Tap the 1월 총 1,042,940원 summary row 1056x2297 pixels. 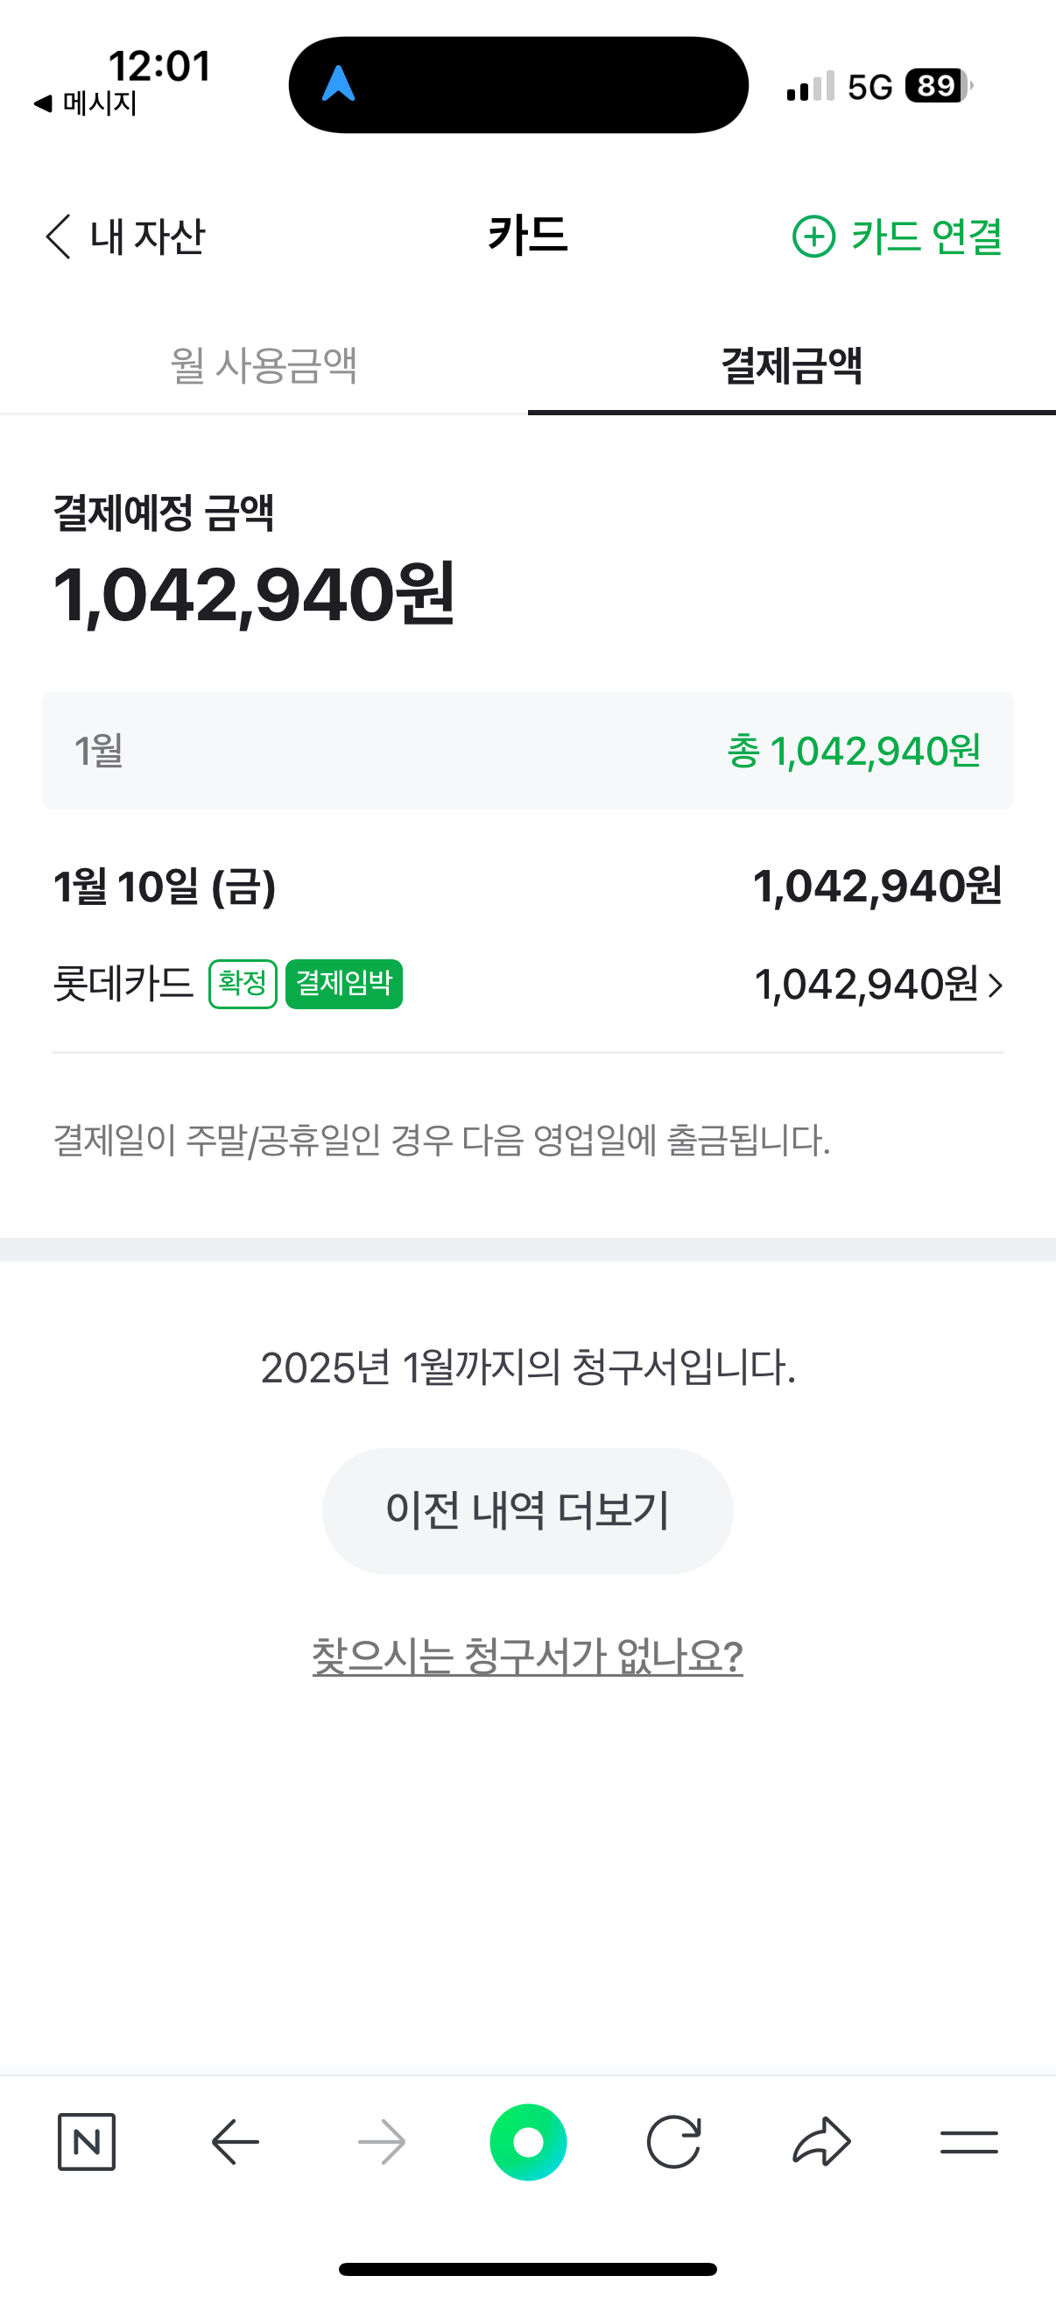[527, 751]
